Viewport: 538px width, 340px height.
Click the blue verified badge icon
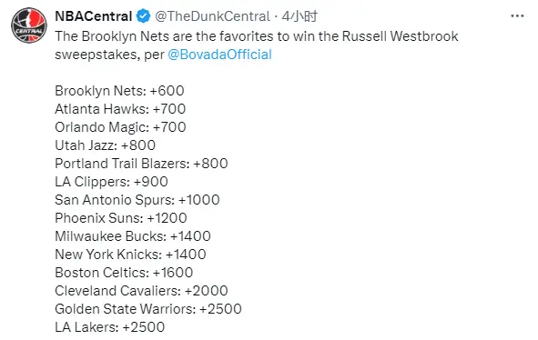143,16
